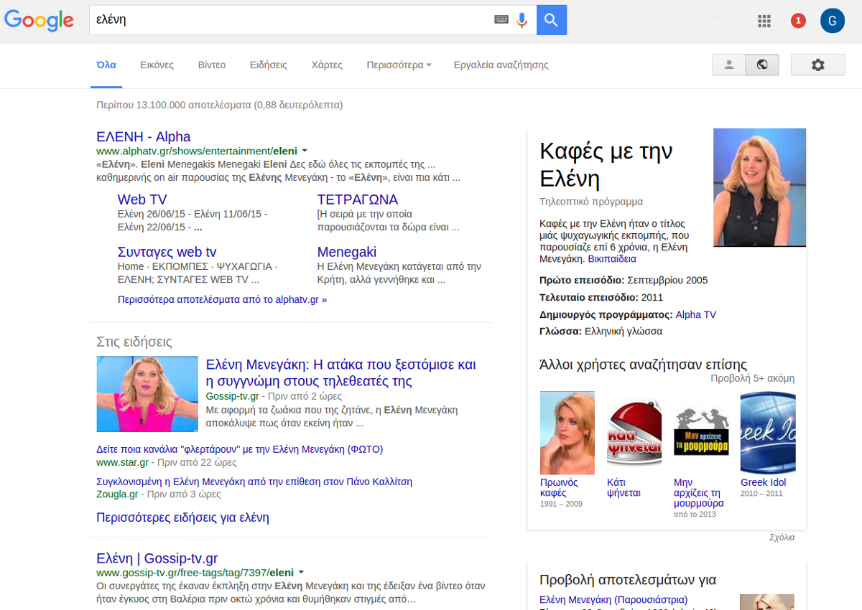Image resolution: width=862 pixels, height=610 pixels.
Task: Click the Google logo
Action: pos(39,20)
